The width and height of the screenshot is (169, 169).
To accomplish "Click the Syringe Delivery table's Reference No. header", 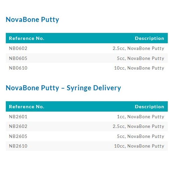I will point(27,106).
